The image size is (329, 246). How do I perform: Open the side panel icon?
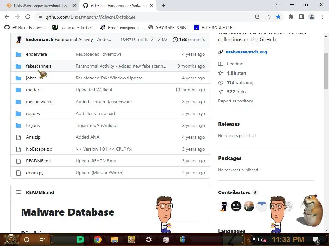click(301, 17)
